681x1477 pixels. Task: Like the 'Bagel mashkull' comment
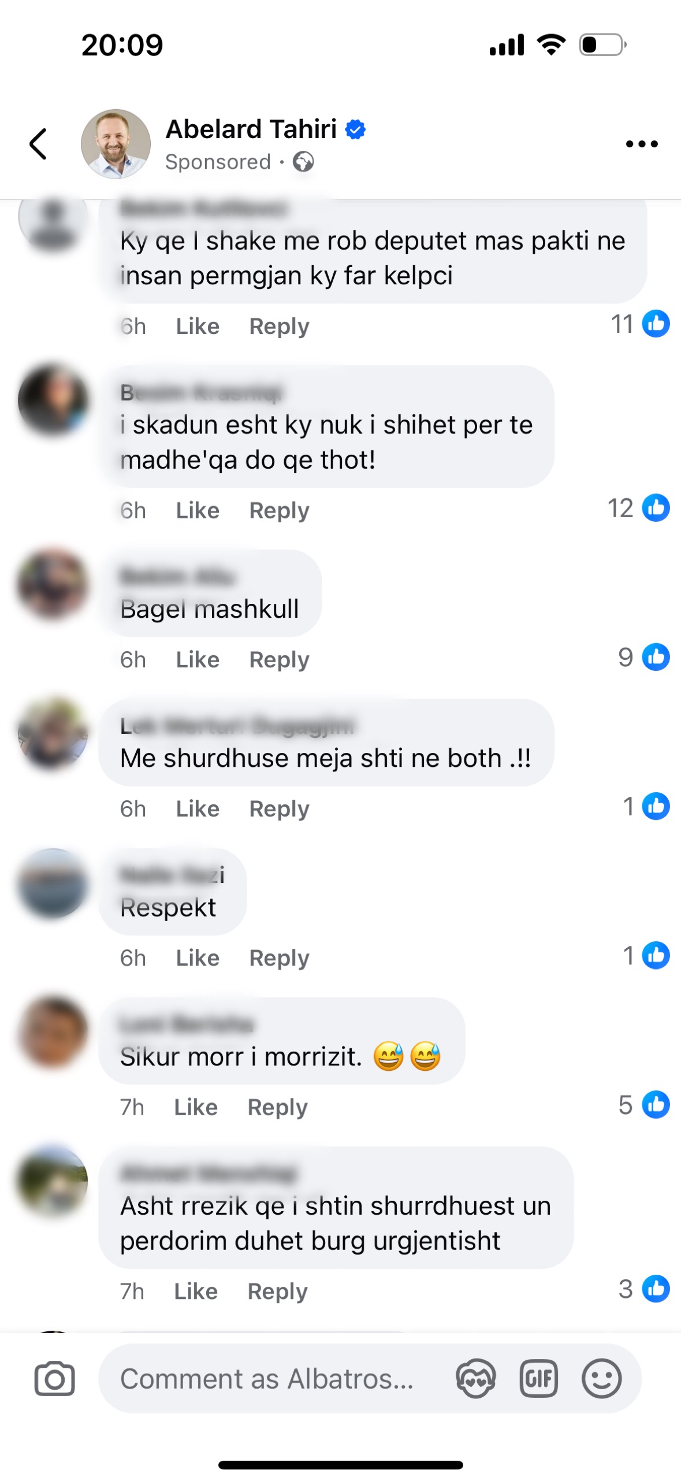[x=198, y=659]
